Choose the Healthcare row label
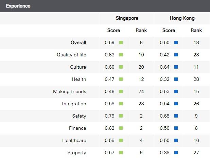Image resolution: width=210 pixels, height=159 pixels. pos(74,141)
